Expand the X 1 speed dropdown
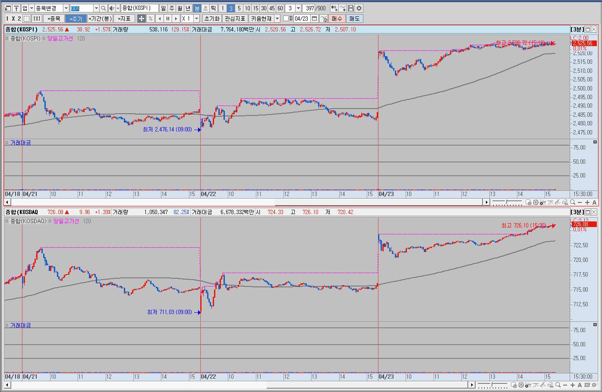Image resolution: width=602 pixels, height=392 pixels. [196, 19]
